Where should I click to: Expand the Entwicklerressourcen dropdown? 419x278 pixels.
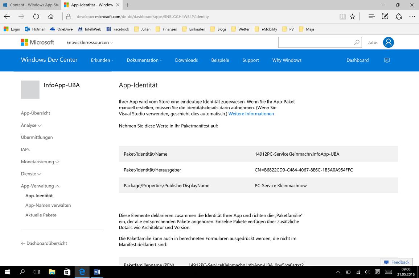[90, 43]
